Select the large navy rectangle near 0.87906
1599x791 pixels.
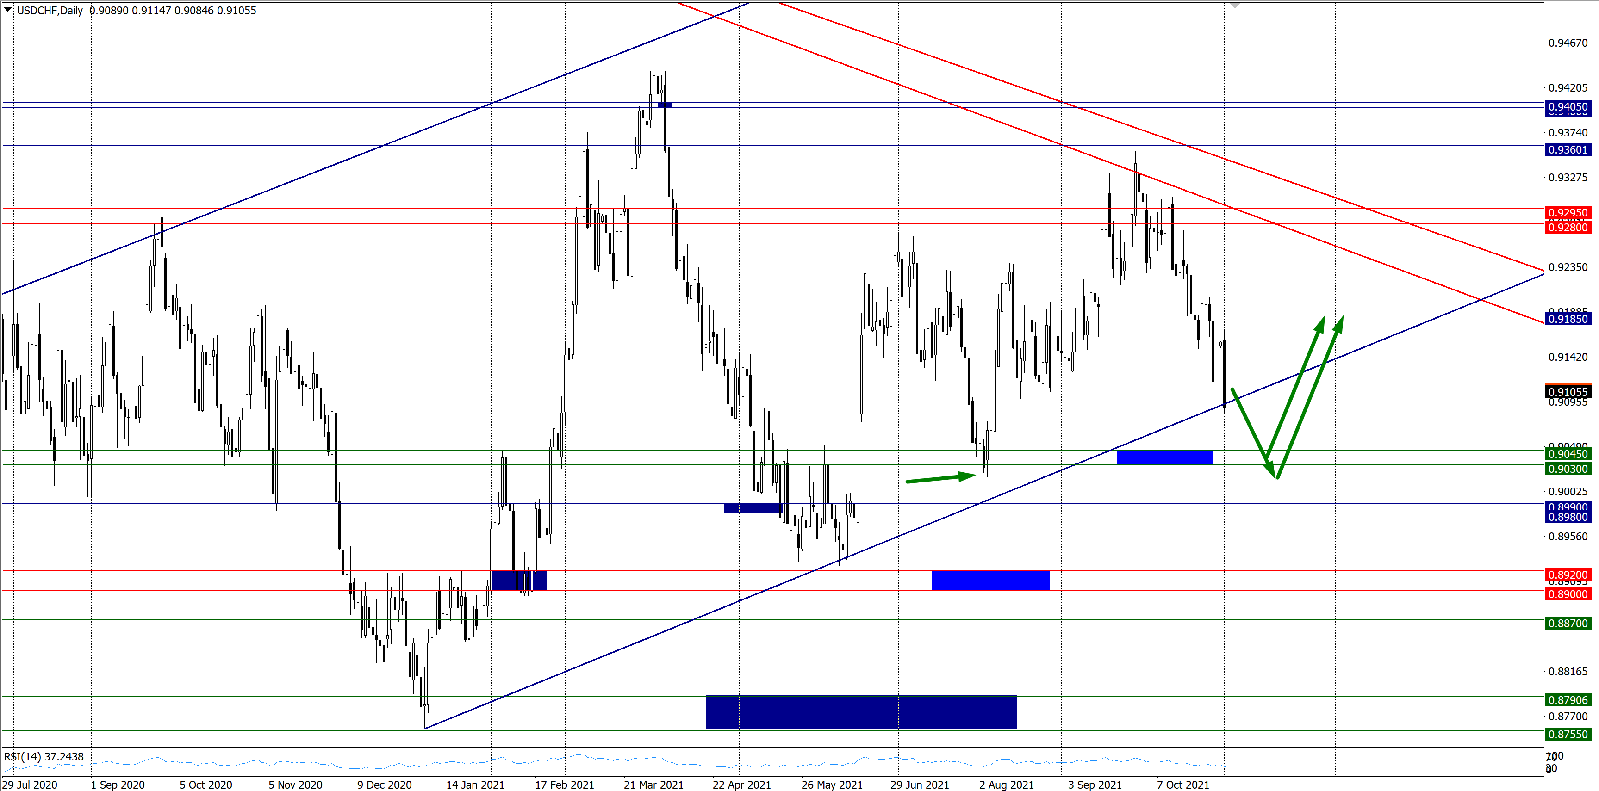point(860,711)
